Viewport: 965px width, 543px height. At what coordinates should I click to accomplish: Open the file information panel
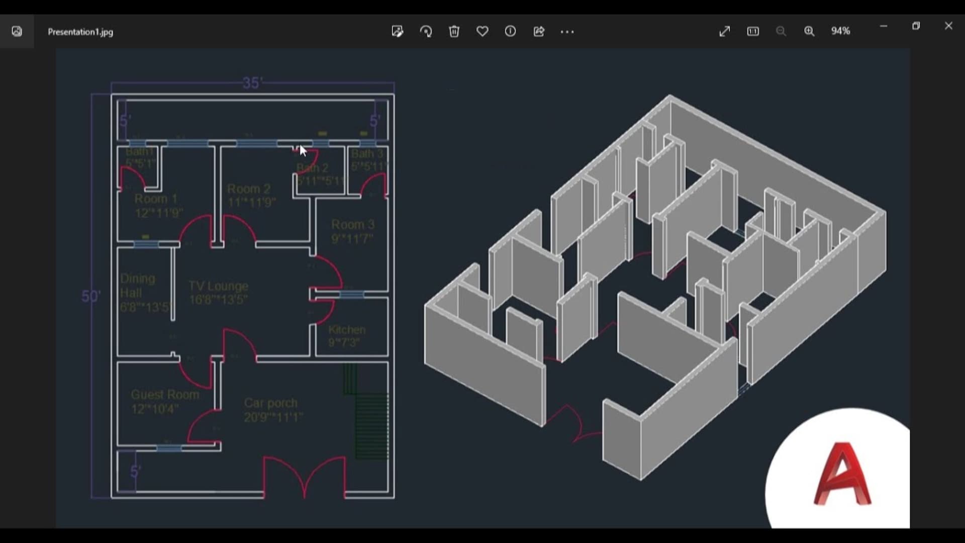coord(511,31)
